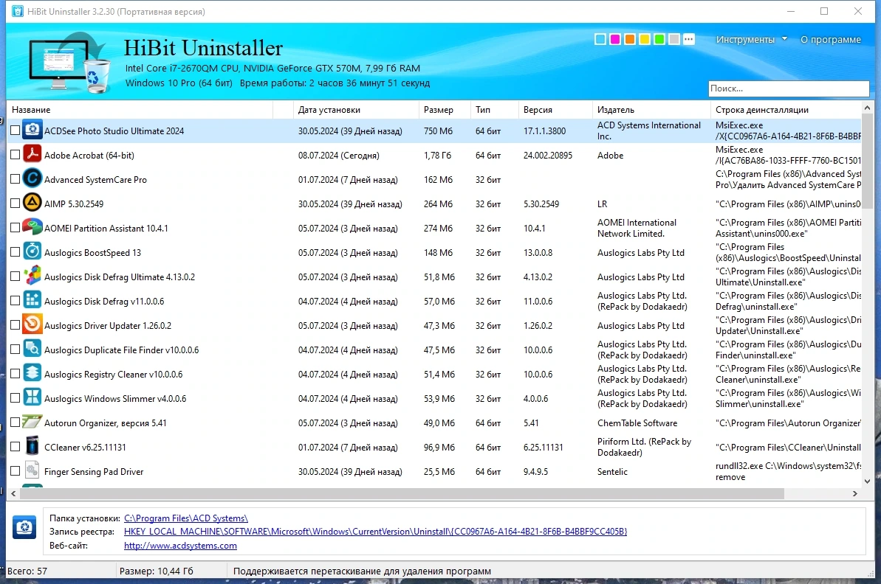Click the Auslogics BoostSpeed 13 icon
The width and height of the screenshot is (881, 584).
[32, 252]
